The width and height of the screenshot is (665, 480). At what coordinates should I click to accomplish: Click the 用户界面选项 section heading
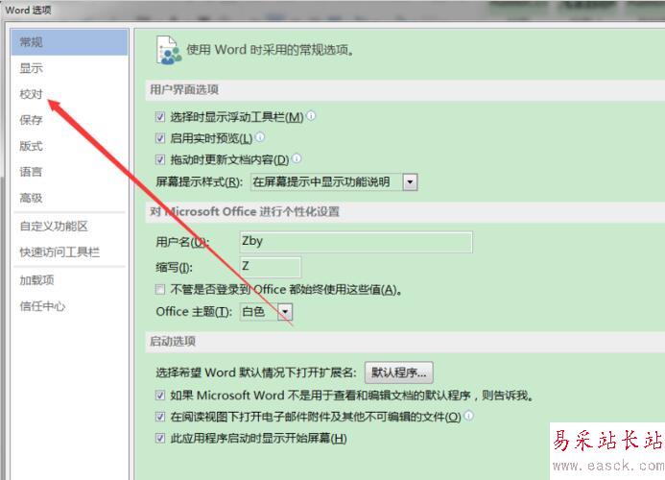(184, 90)
